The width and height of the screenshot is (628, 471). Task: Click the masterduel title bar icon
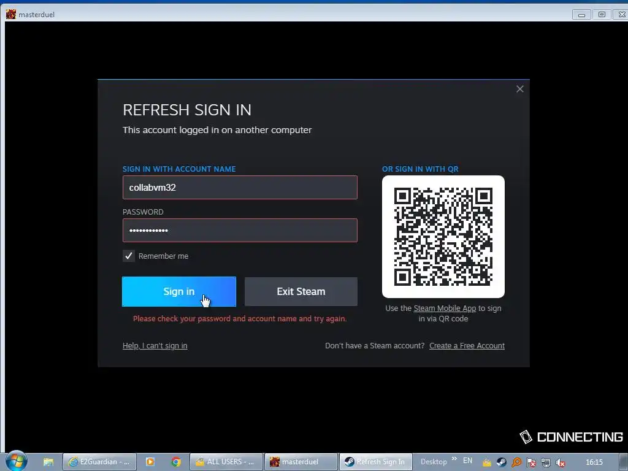tap(11, 15)
